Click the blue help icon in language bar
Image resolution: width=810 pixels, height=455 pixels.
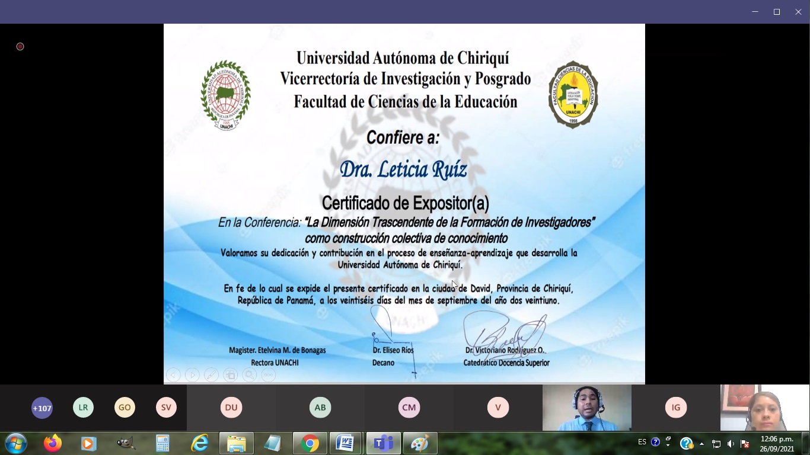(x=655, y=441)
